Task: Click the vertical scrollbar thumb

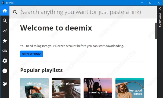Action: coord(156,31)
